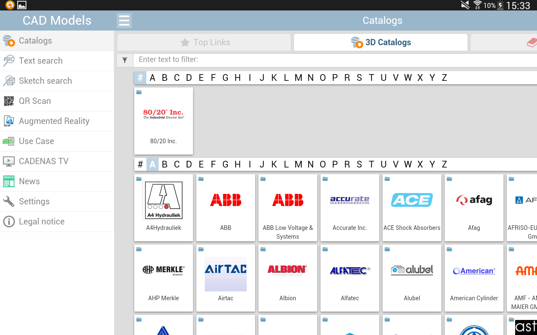Image resolution: width=537 pixels, height=335 pixels.
Task: Click the '80/20 Inc.' catalog name
Action: click(164, 141)
